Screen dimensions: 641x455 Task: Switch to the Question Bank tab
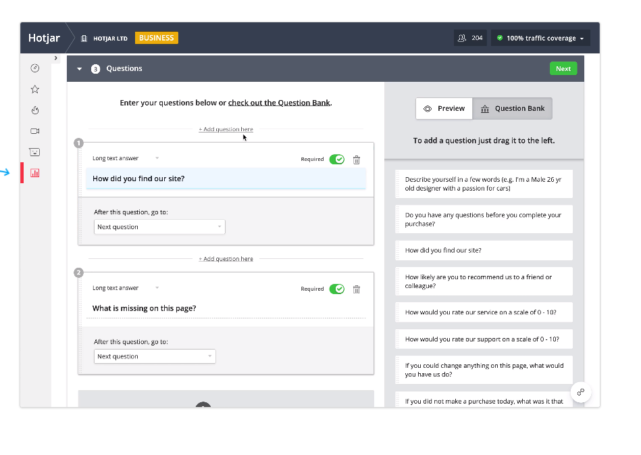pos(512,109)
